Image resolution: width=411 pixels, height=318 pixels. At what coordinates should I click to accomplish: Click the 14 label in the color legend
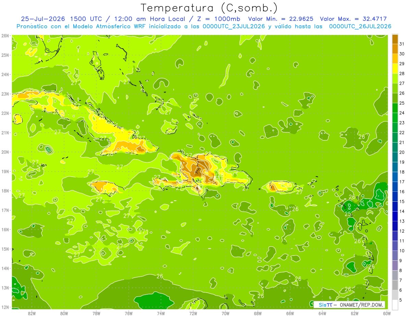(x=402, y=211)
